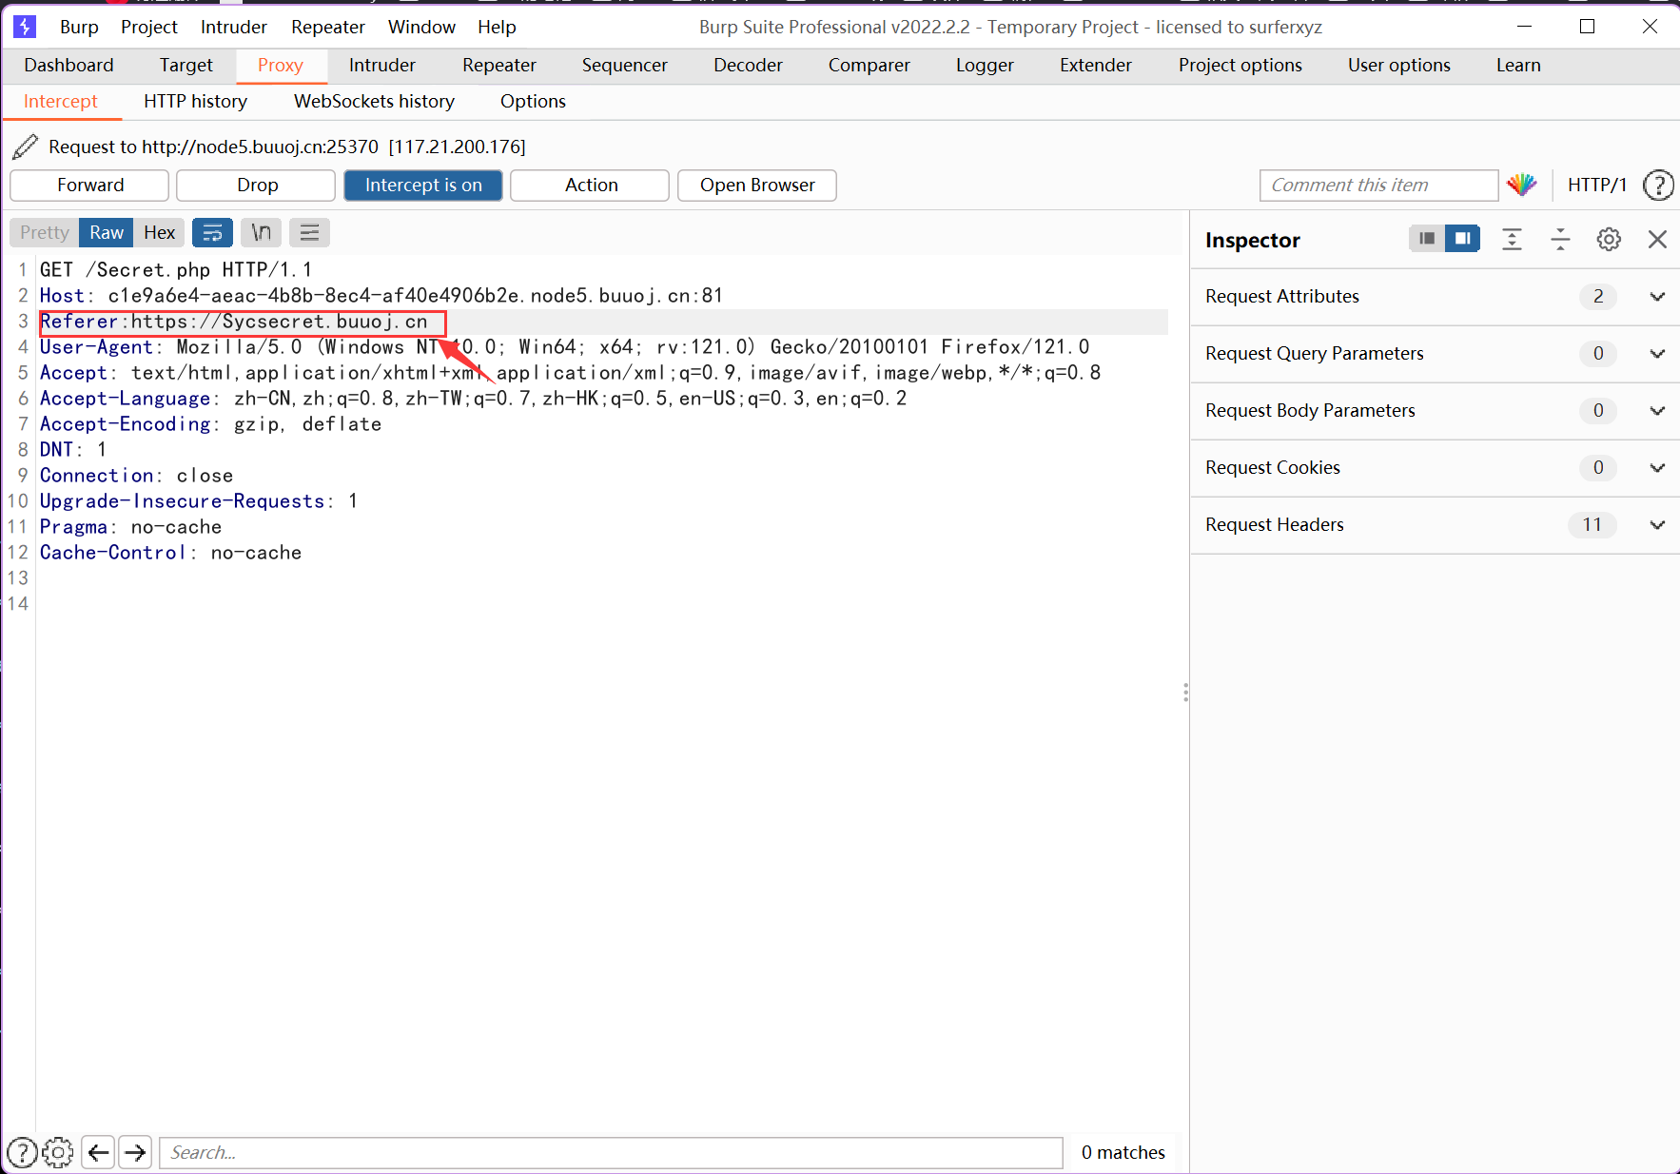Toggle show non-printable characters \n

click(x=261, y=233)
